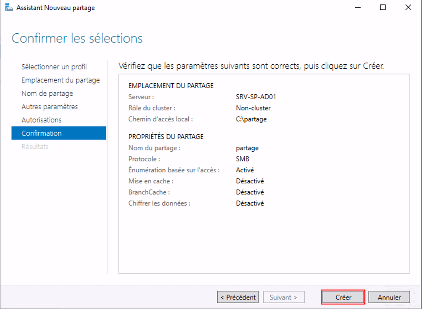Click the Confirmer les sélections heading

click(x=77, y=38)
